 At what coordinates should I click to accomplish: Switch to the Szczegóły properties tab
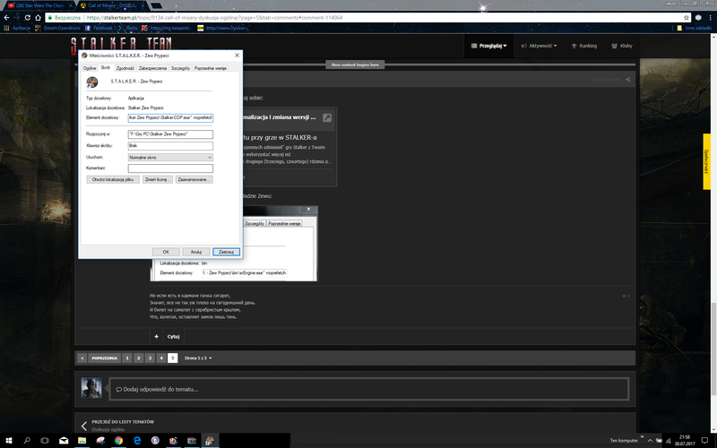pyautogui.click(x=180, y=68)
